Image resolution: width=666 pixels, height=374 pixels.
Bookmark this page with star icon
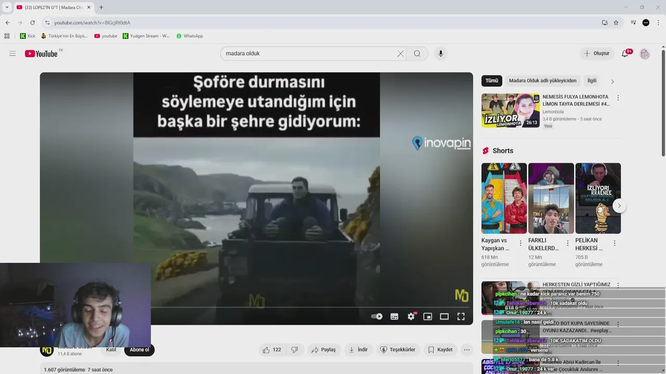(616, 22)
